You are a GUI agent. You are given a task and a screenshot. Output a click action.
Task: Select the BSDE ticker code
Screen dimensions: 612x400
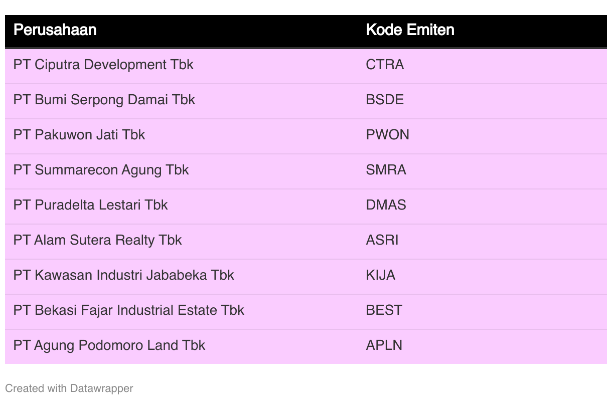[x=385, y=100]
